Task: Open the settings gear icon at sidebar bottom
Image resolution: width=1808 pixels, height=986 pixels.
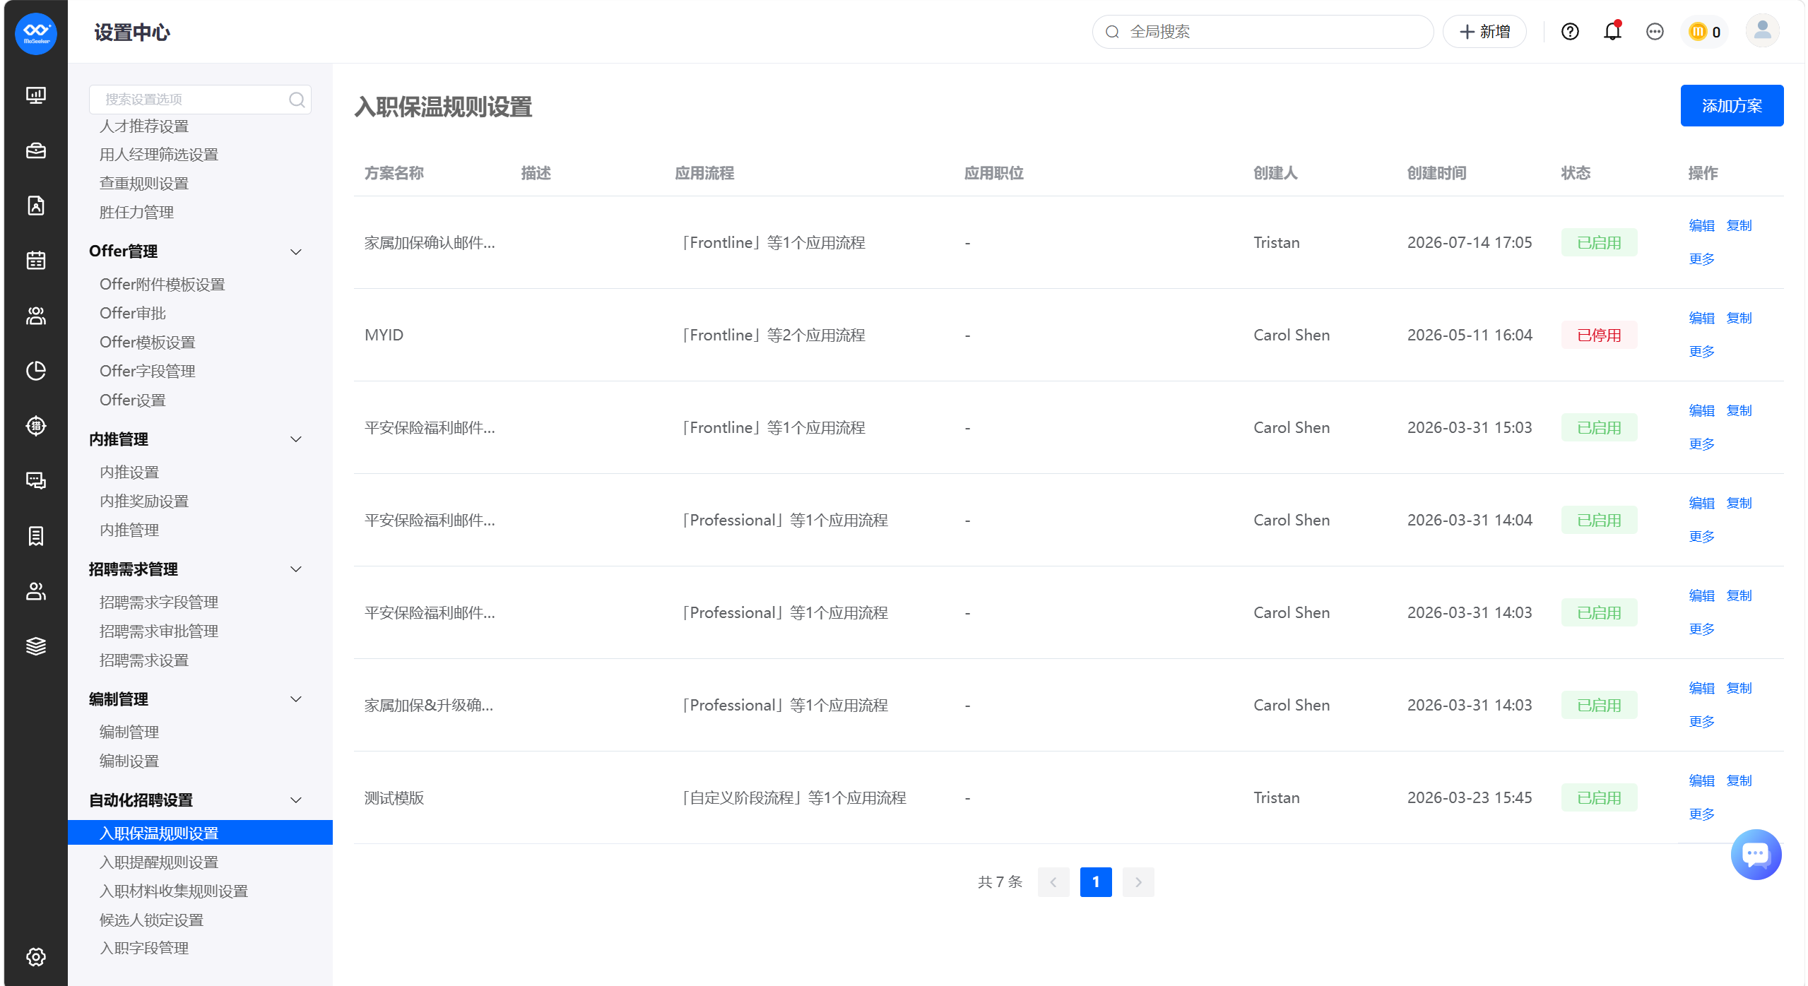Action: [x=36, y=957]
